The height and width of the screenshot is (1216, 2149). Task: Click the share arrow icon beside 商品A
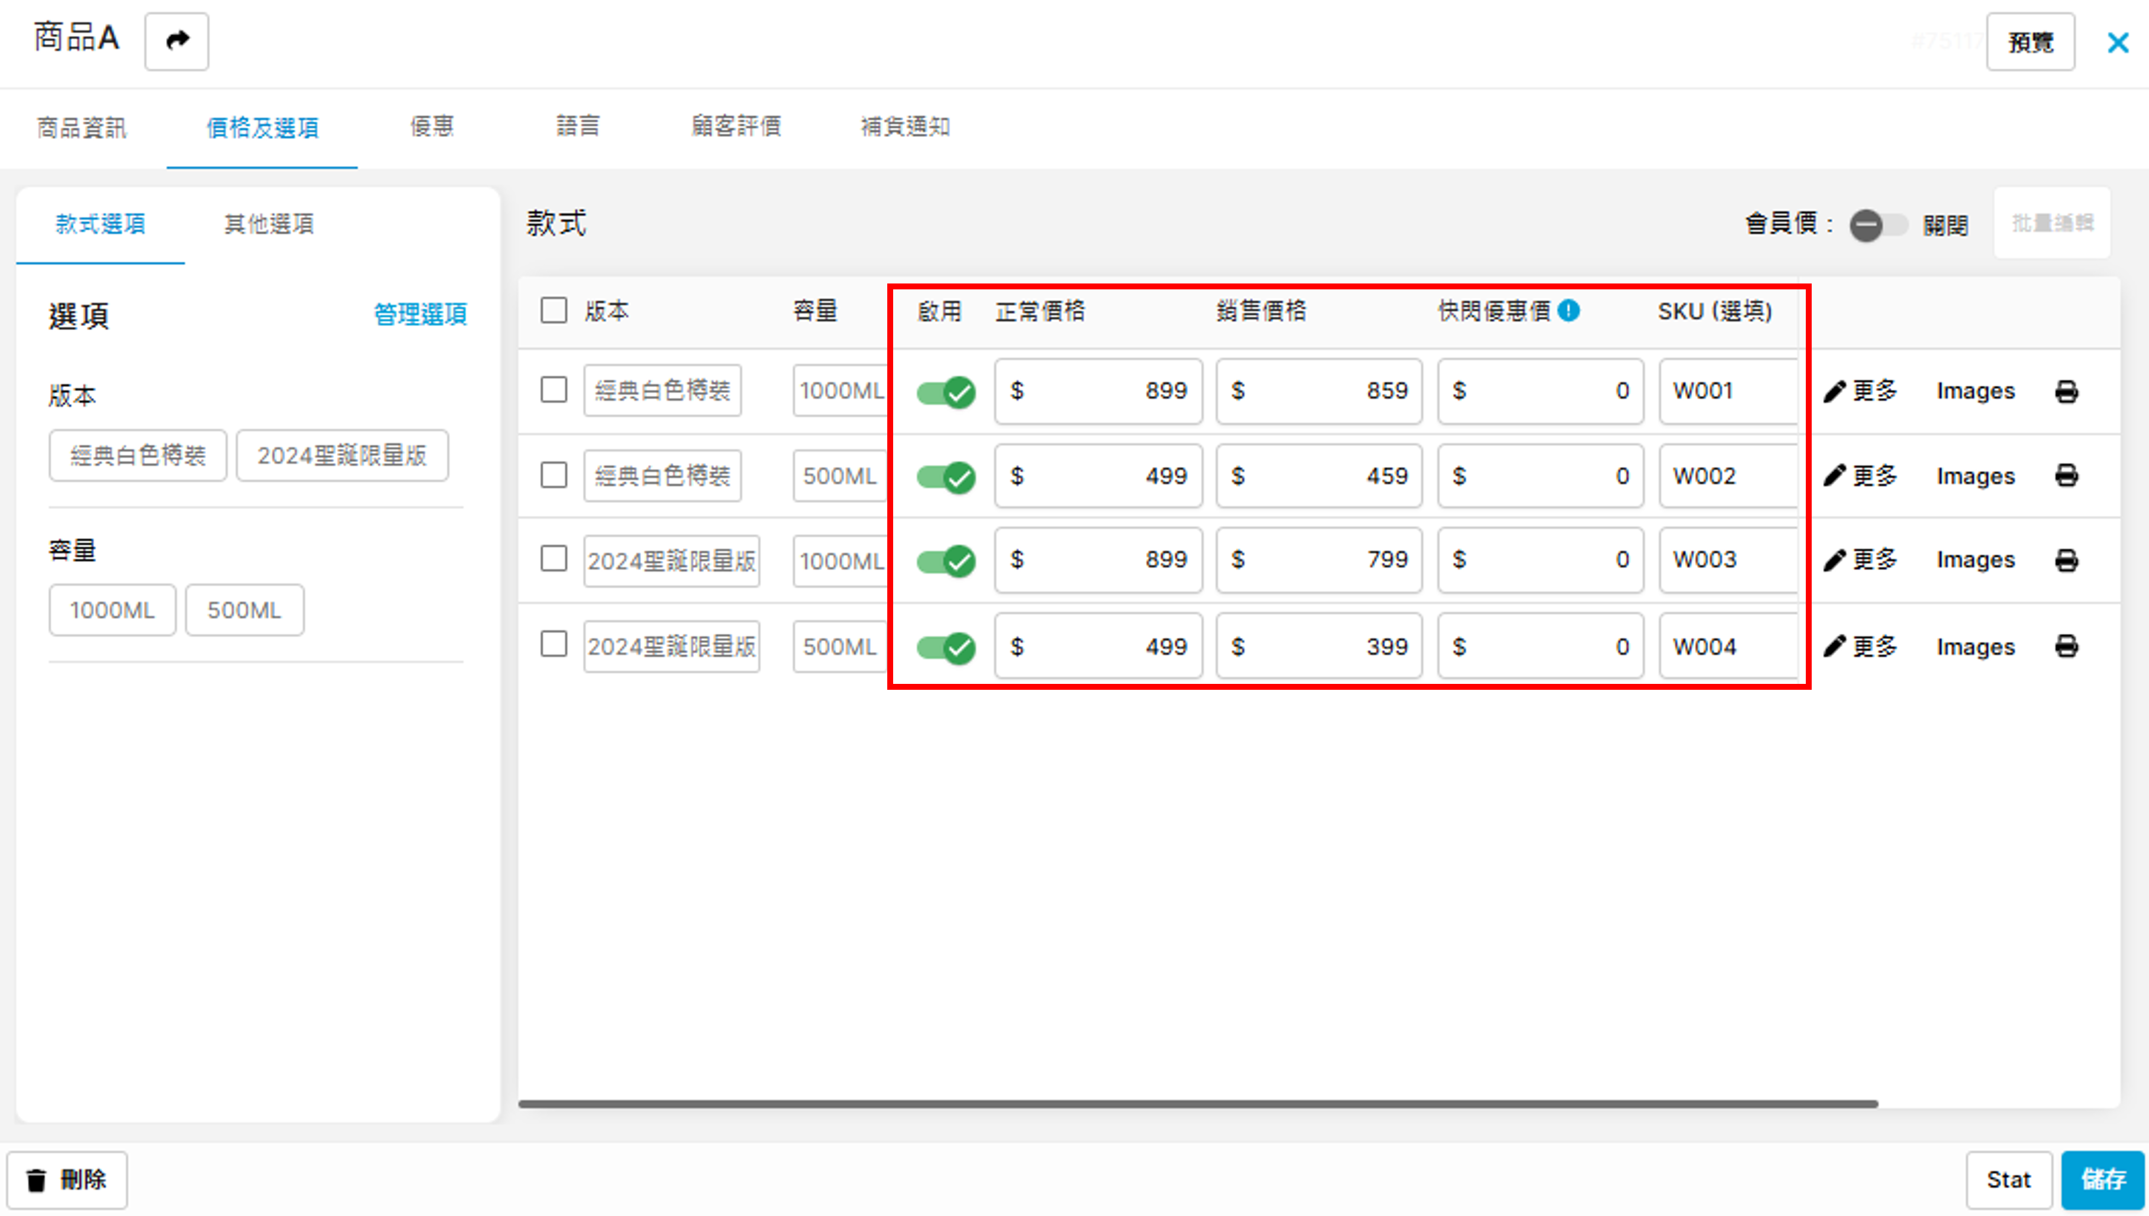click(176, 41)
